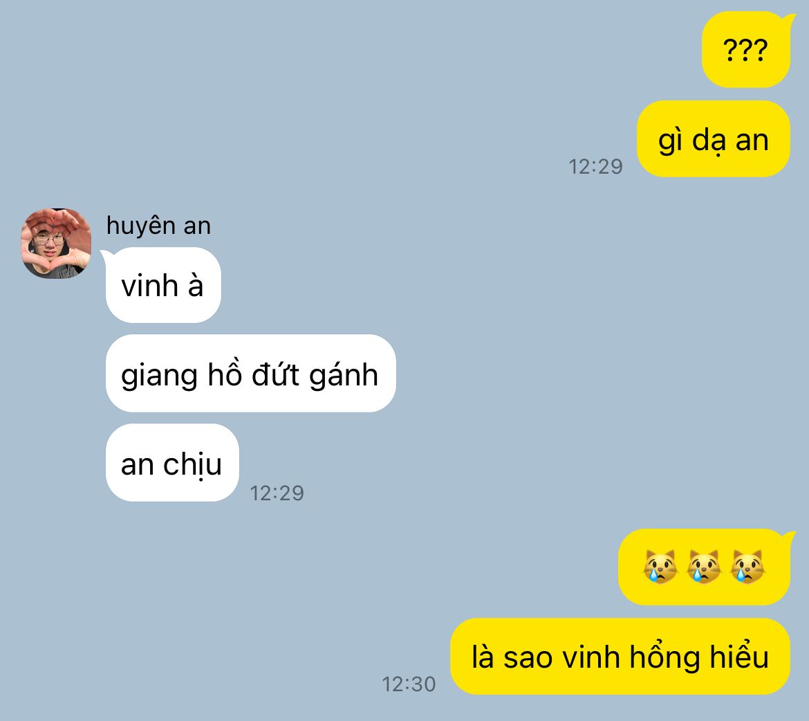Click the 12:29 timestamp beside 'an chịu'
The height and width of the screenshot is (721, 809).
[277, 493]
